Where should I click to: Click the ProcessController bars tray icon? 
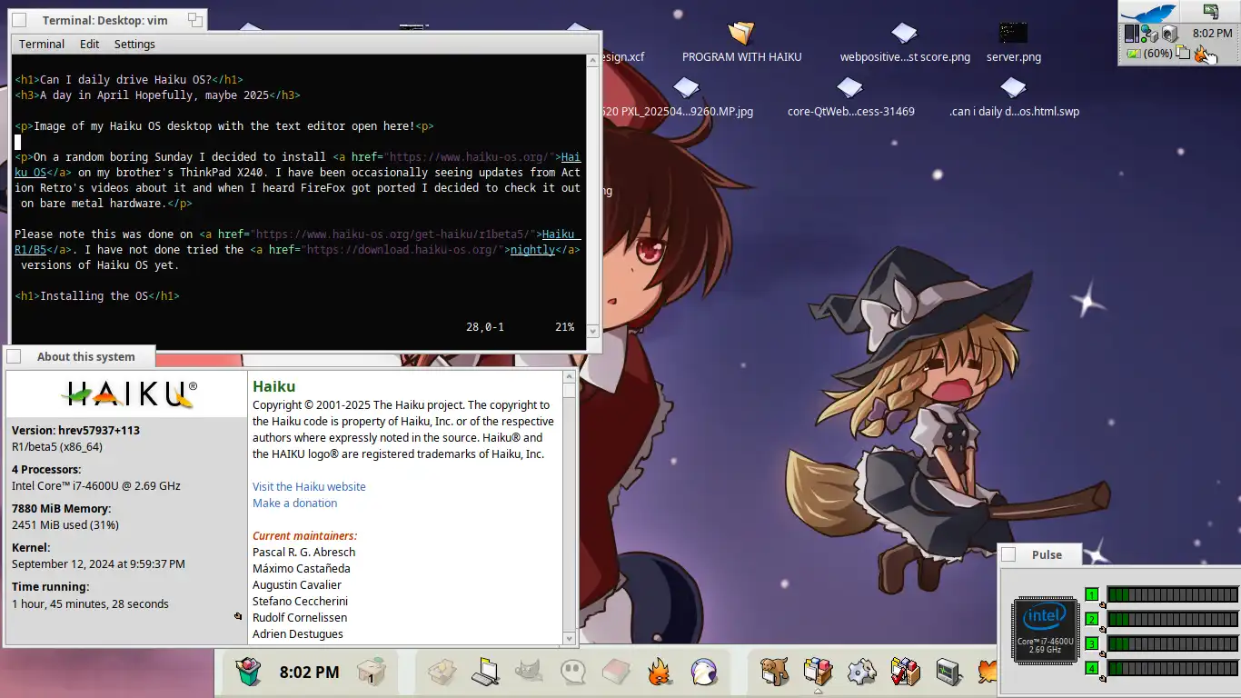1131,34
